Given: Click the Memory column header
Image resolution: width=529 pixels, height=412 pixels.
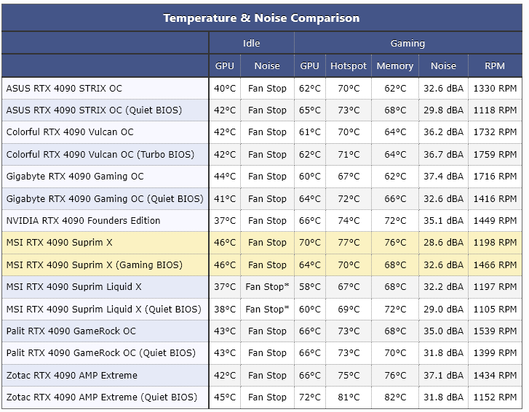Looking at the screenshot, I should [x=394, y=66].
